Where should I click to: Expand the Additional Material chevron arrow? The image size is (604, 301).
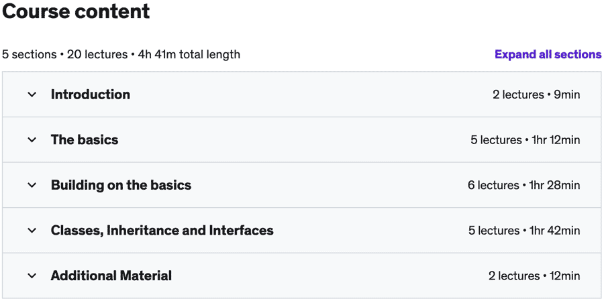click(32, 276)
